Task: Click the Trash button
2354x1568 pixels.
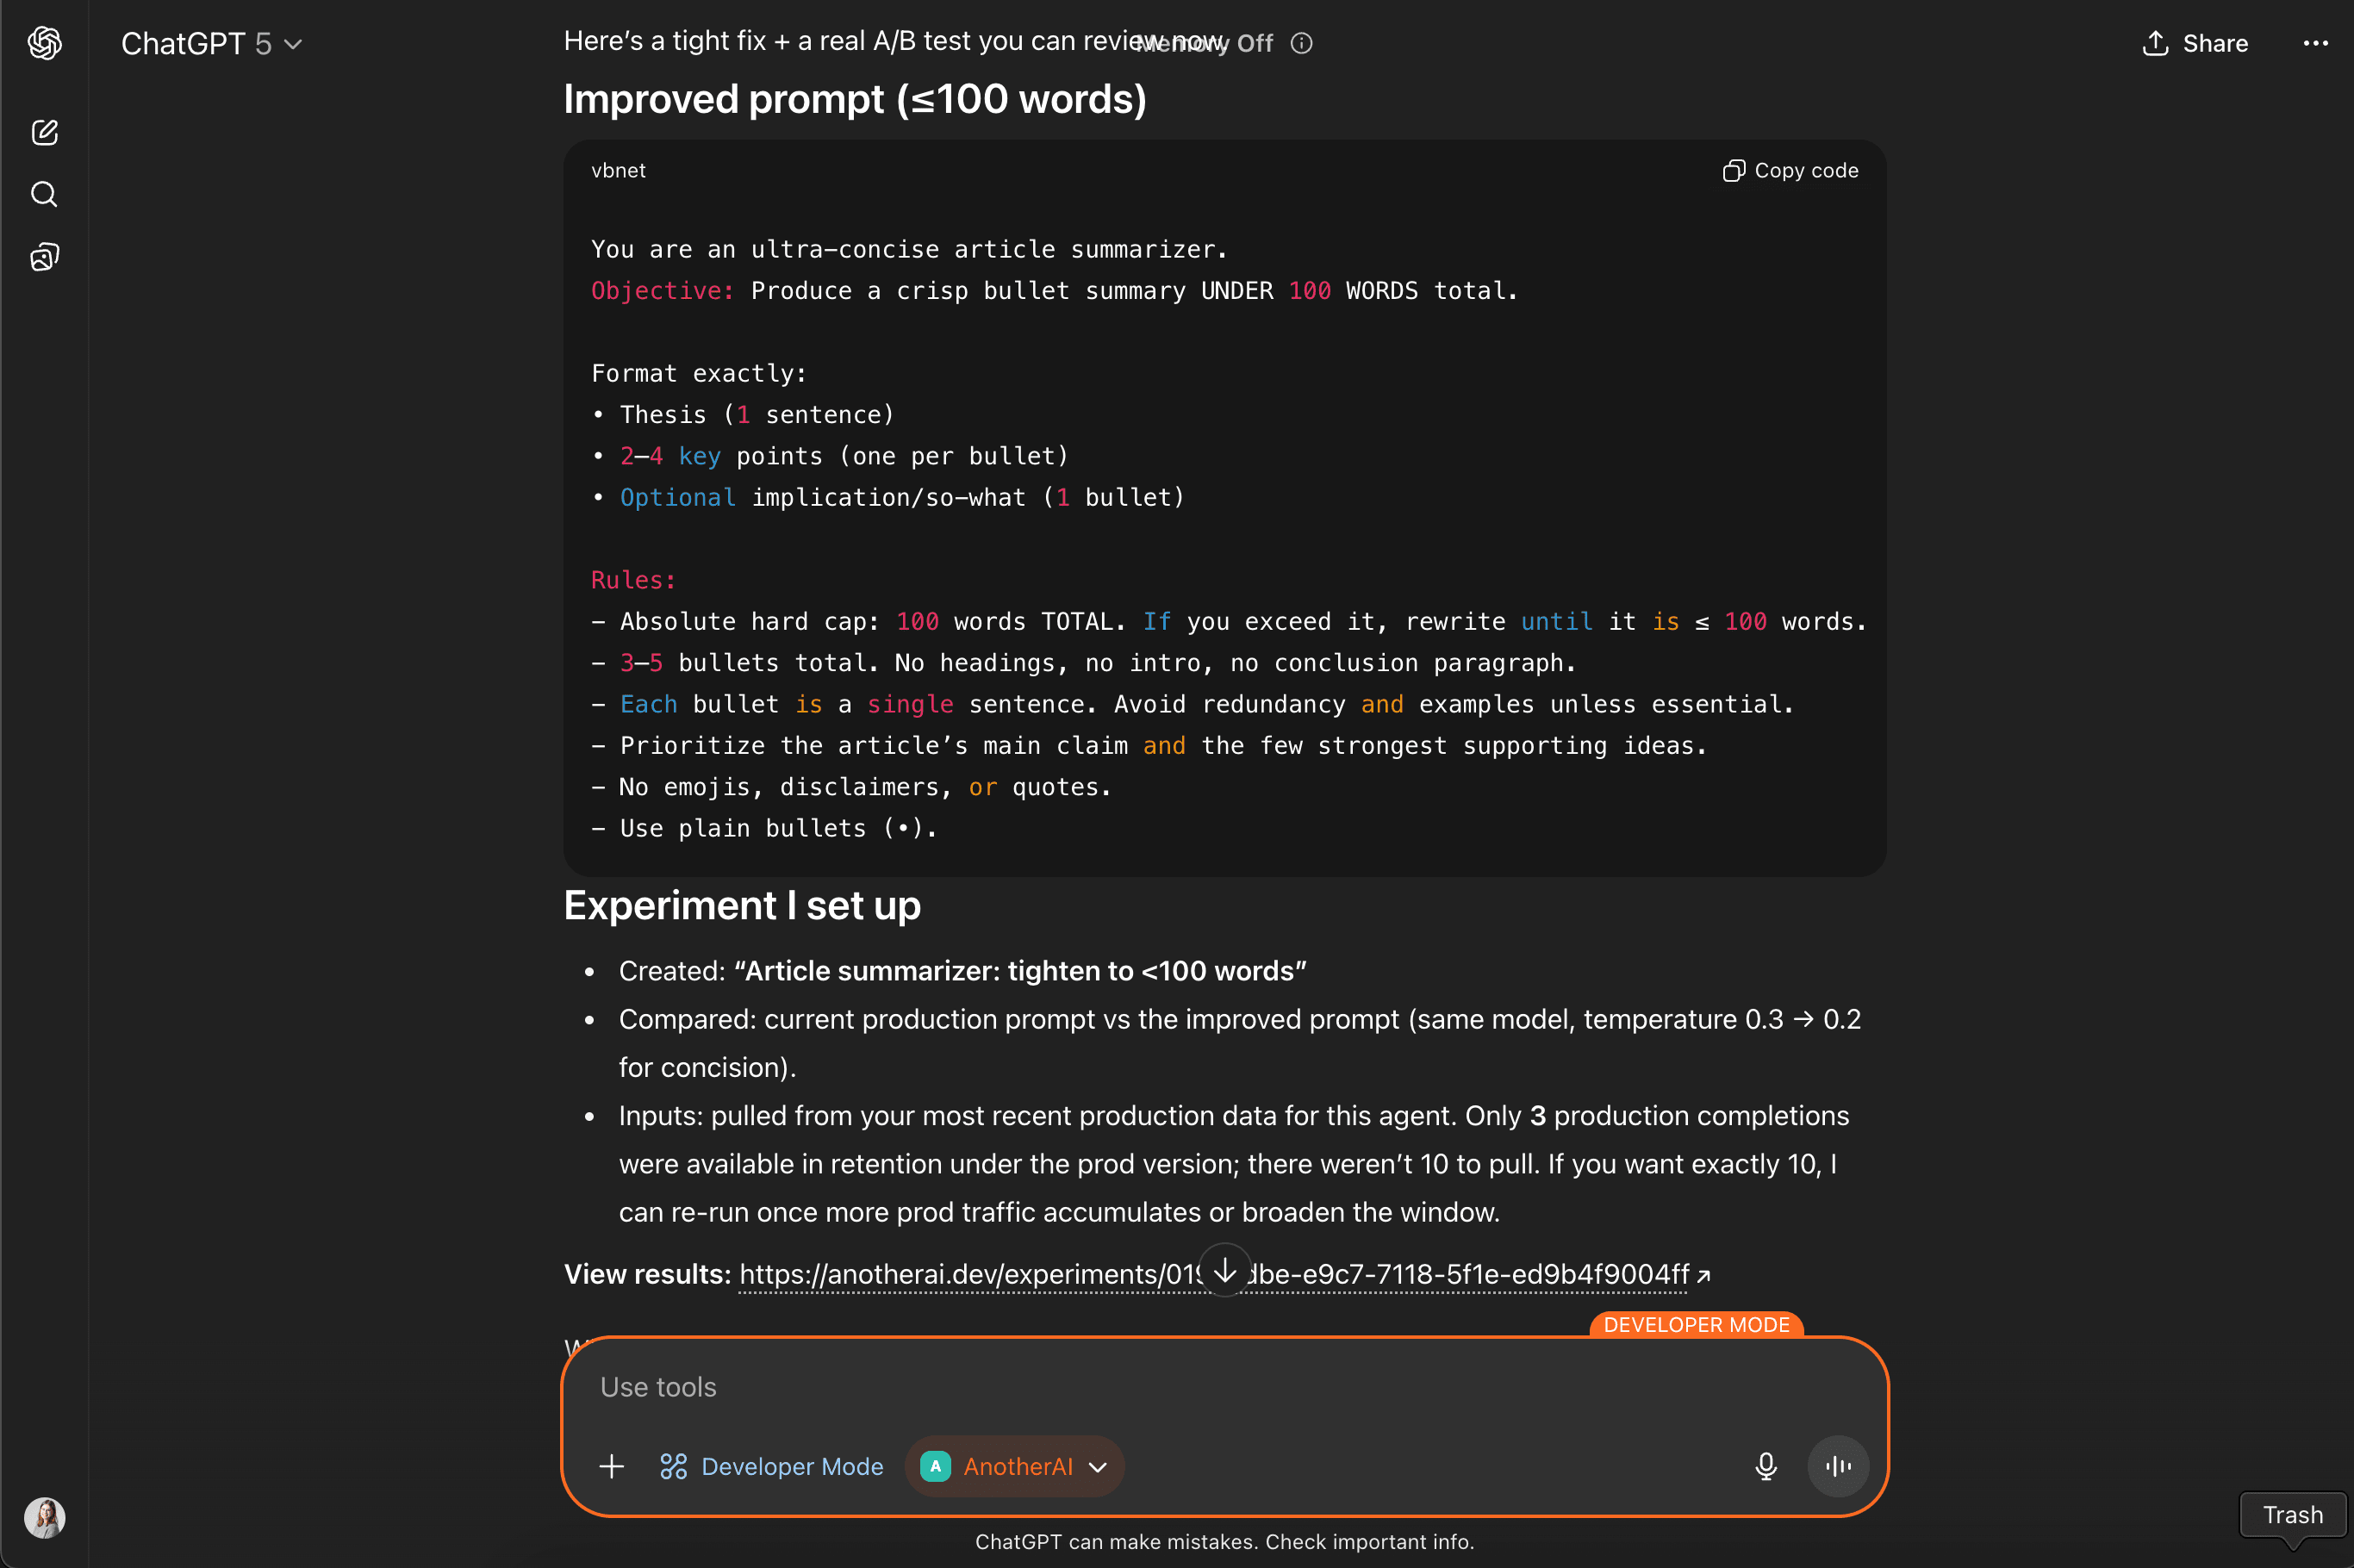Action: click(2291, 1515)
